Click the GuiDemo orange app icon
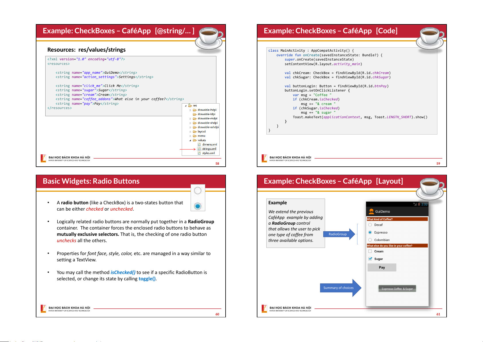Screen dimensions: 483x342 (371, 211)
